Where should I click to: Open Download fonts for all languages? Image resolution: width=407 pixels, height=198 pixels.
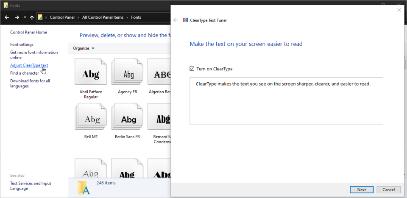(x=30, y=83)
